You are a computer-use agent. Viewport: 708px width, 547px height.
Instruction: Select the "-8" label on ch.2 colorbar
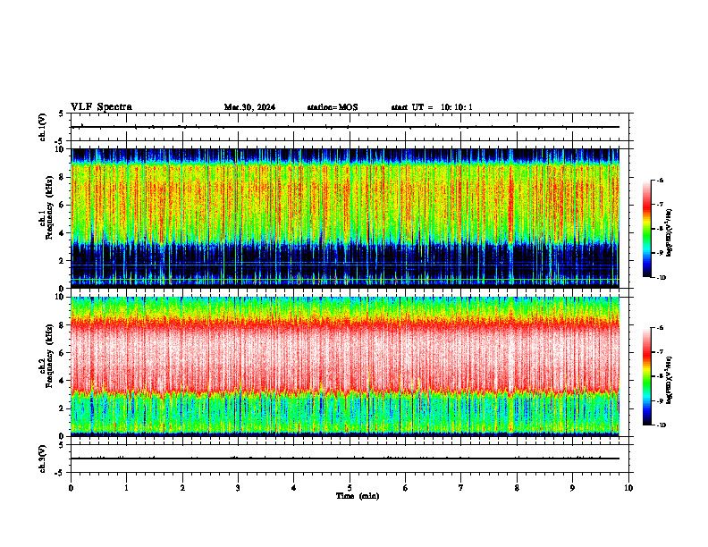(x=660, y=377)
